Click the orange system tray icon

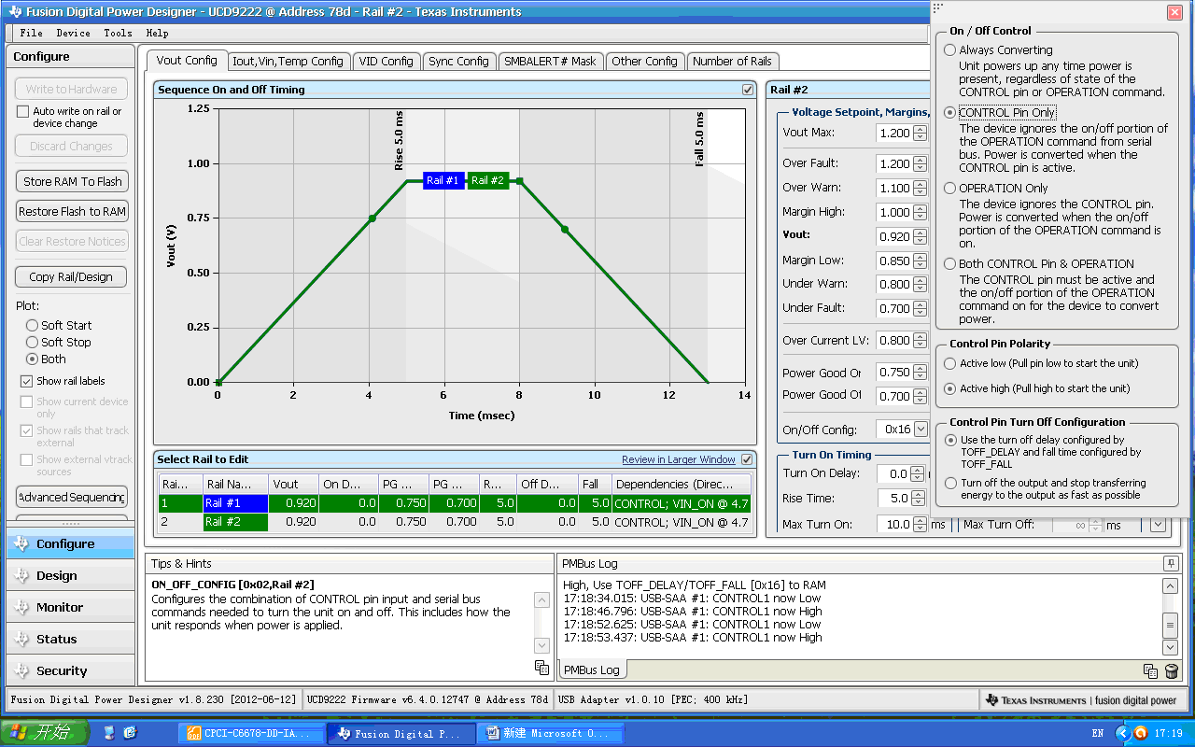tap(1140, 733)
